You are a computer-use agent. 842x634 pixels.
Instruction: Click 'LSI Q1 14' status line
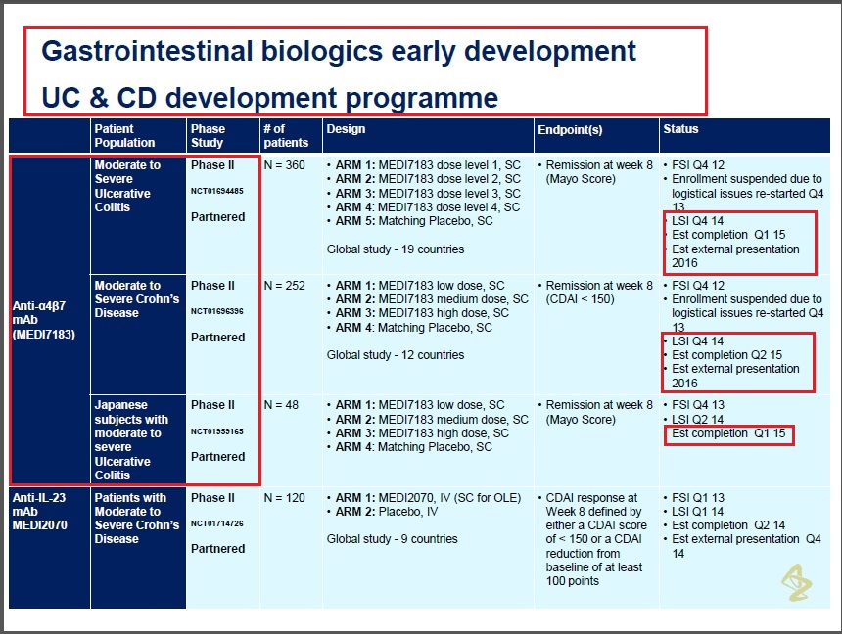697,512
